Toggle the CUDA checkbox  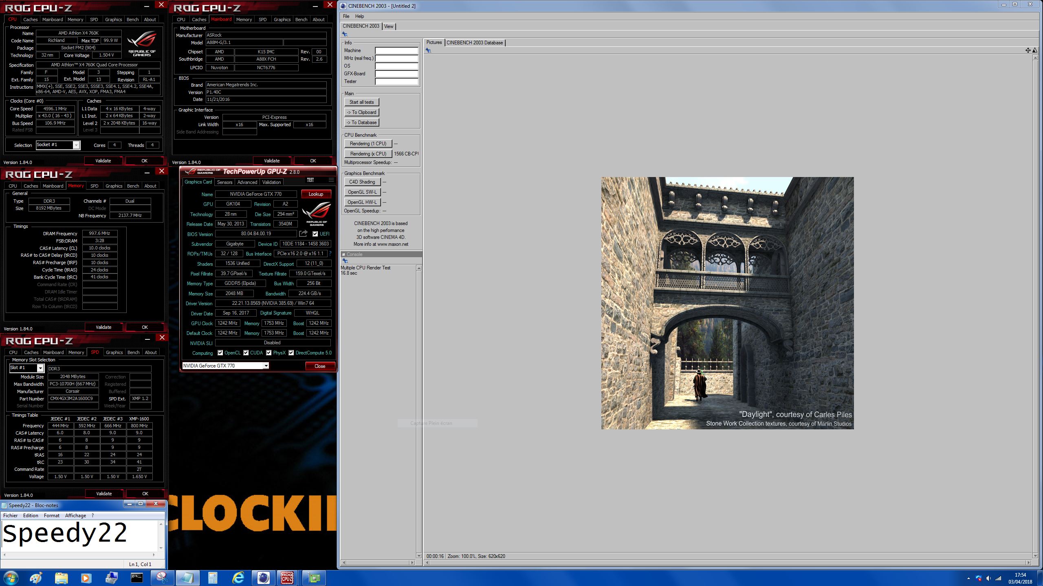246,353
